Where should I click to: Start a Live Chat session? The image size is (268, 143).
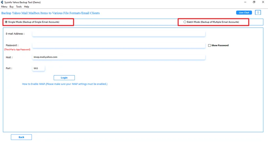tap(244, 12)
